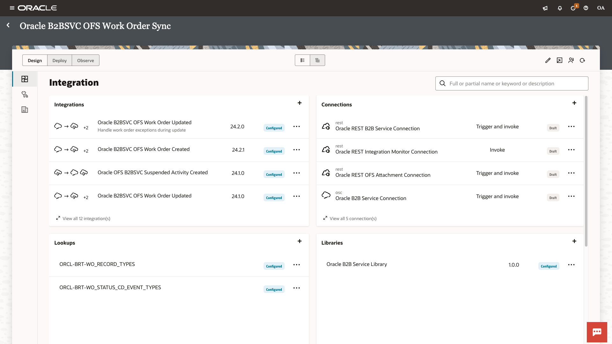Open user access icon on the project toolbar
Image resolution: width=612 pixels, height=344 pixels.
pyautogui.click(x=571, y=60)
